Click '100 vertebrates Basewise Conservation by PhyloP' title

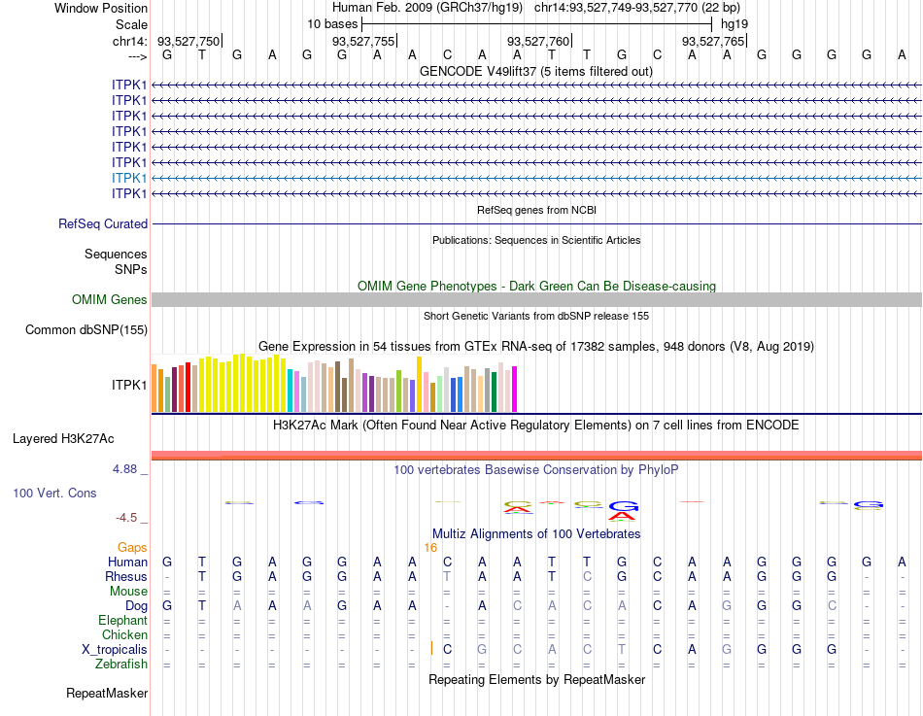536,470
